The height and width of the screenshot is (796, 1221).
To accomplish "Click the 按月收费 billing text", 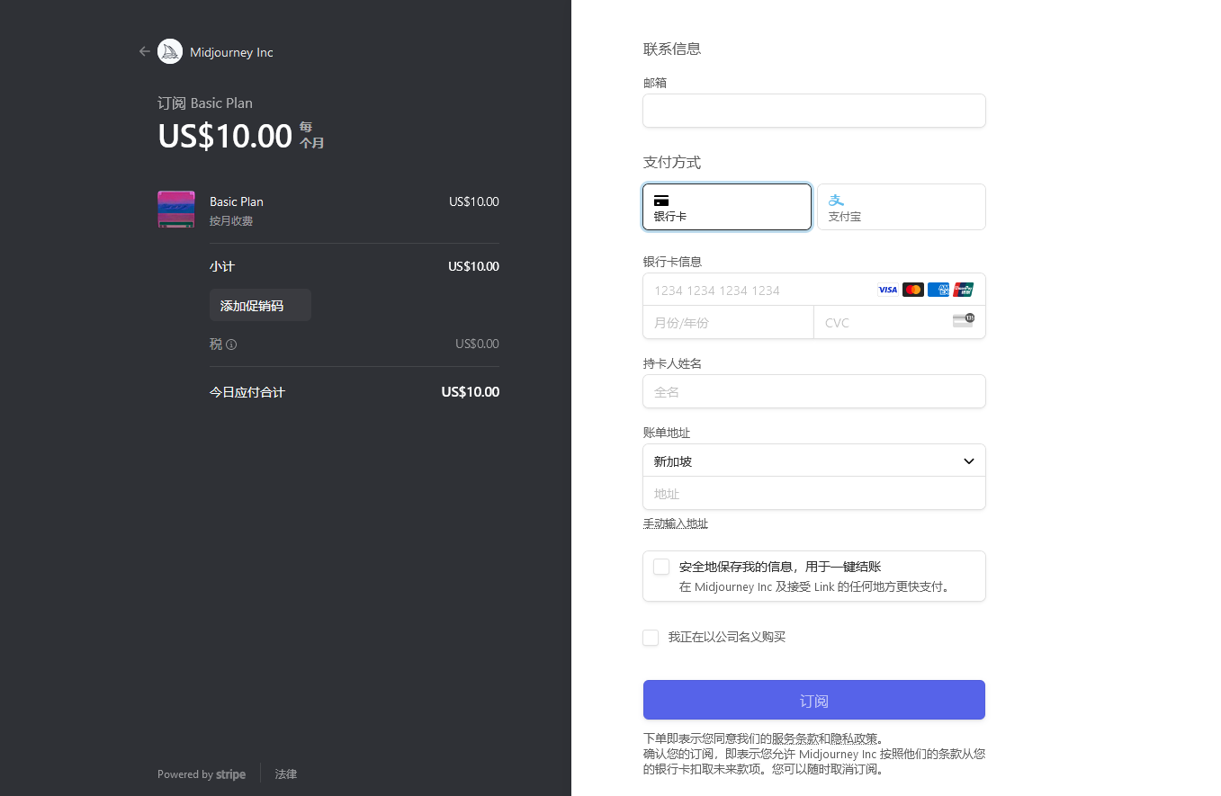I will (x=231, y=221).
